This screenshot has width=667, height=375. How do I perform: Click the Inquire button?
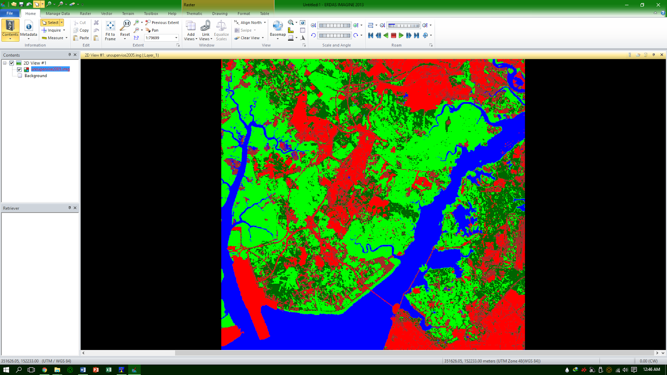(x=51, y=30)
